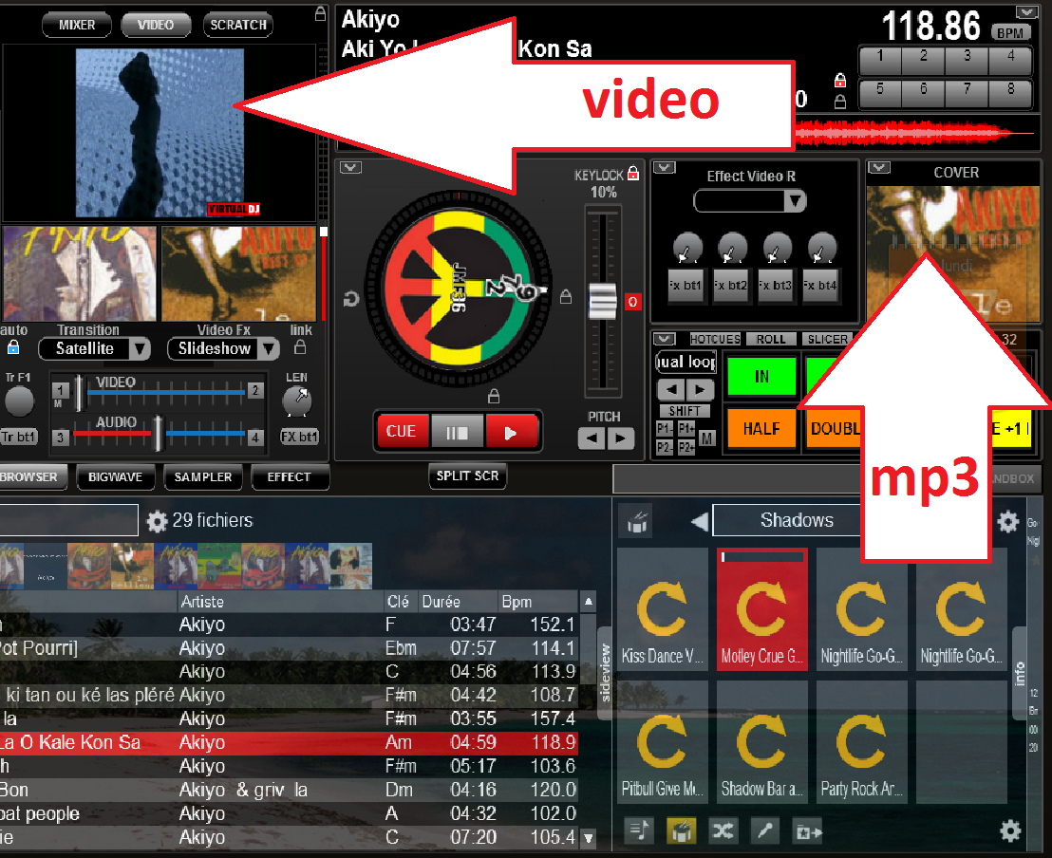Select the microphone icon in the sampler toolbar
This screenshot has width=1052, height=858.
tap(764, 830)
